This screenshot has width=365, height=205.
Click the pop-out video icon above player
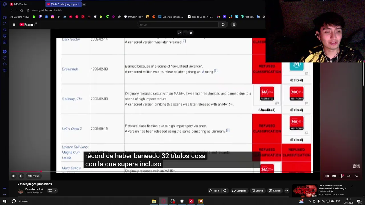(179, 33)
